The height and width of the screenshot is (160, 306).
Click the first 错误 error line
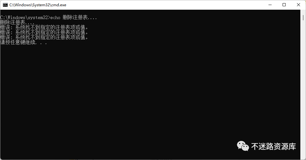point(44,27)
